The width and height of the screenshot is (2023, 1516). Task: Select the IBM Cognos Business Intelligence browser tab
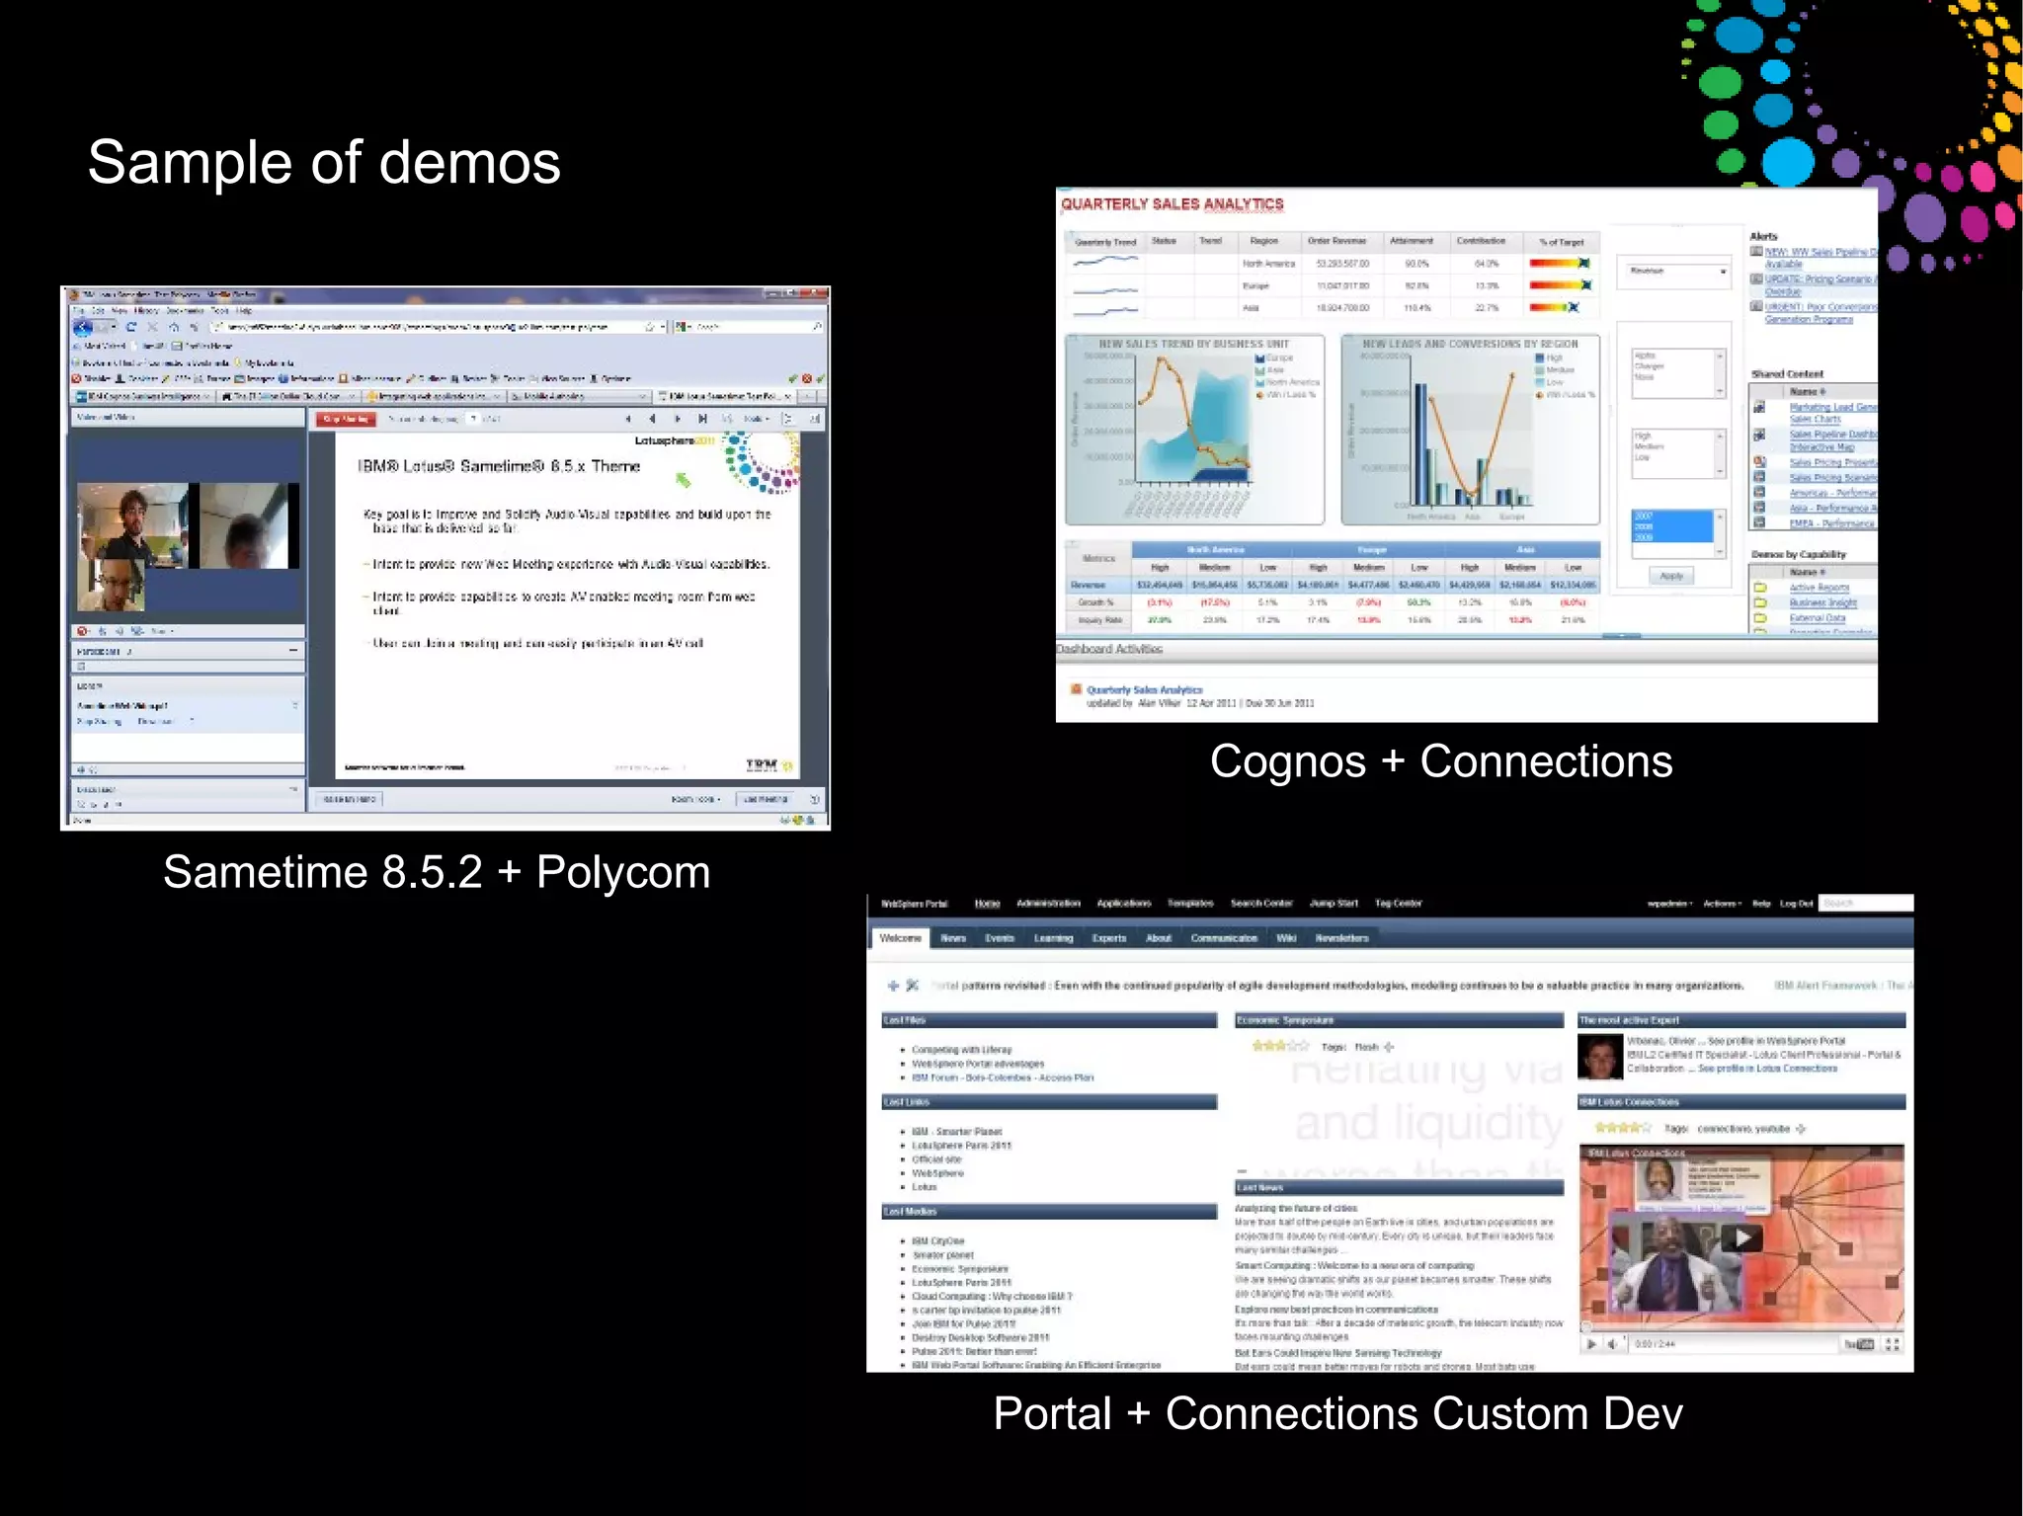(144, 397)
